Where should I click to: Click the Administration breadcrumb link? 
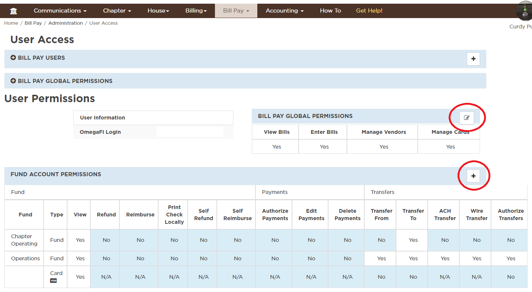(x=66, y=23)
